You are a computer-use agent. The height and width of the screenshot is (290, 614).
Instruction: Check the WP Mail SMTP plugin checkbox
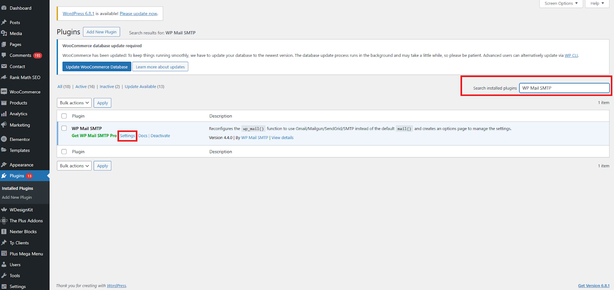click(64, 128)
